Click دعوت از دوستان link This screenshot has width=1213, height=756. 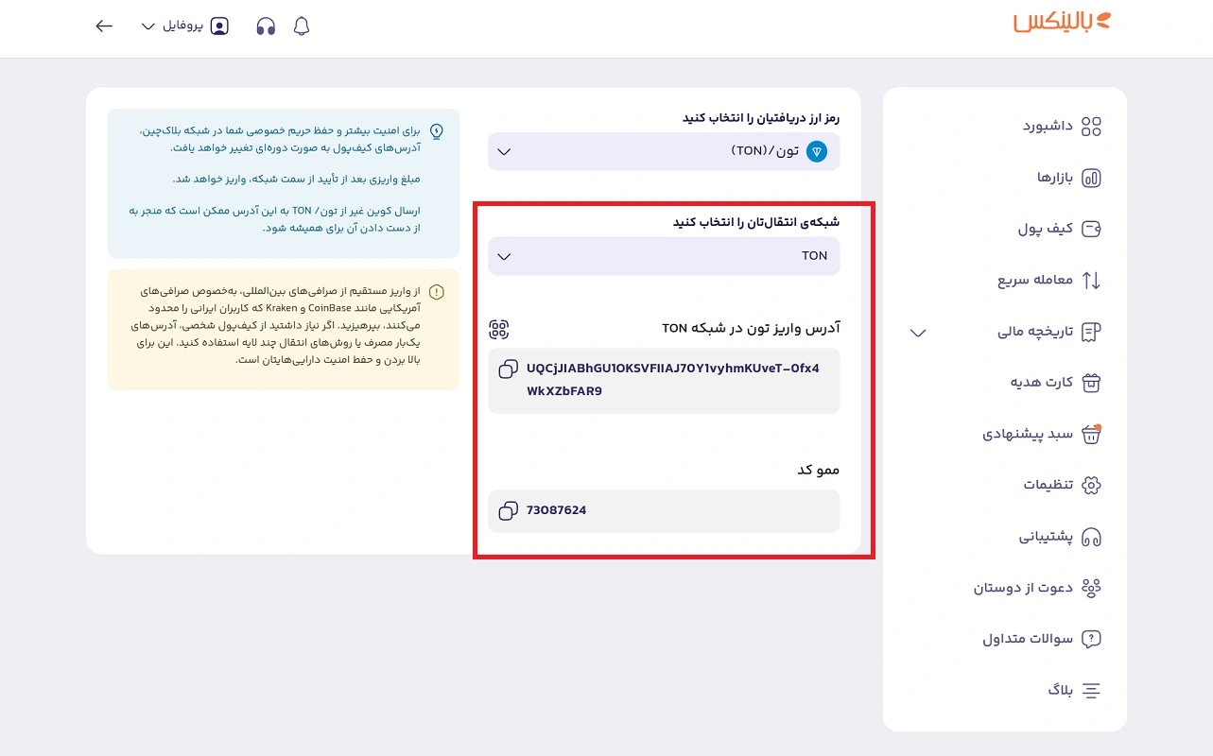(x=1037, y=588)
